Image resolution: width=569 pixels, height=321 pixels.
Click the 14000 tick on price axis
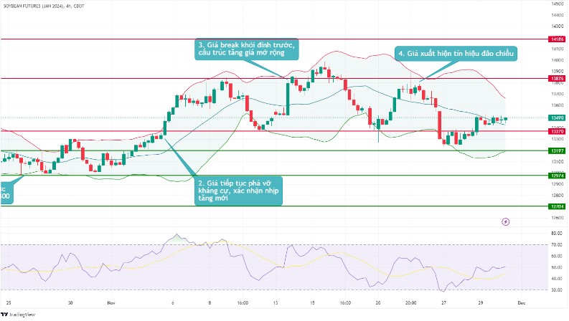click(x=557, y=60)
